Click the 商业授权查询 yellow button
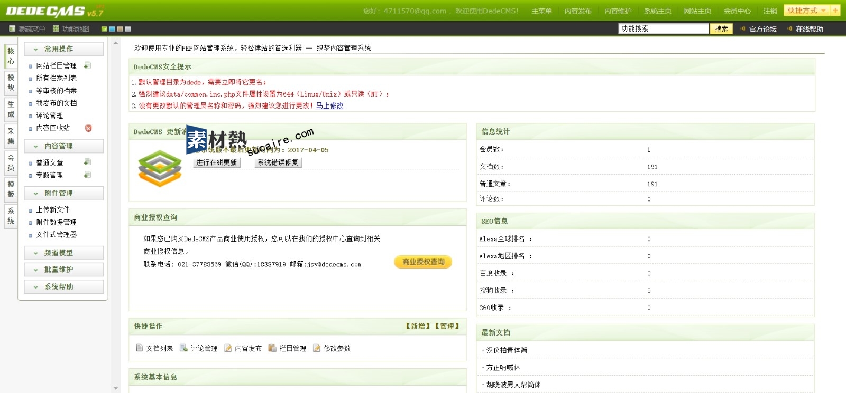Screen dimensions: 846x393 point(423,262)
